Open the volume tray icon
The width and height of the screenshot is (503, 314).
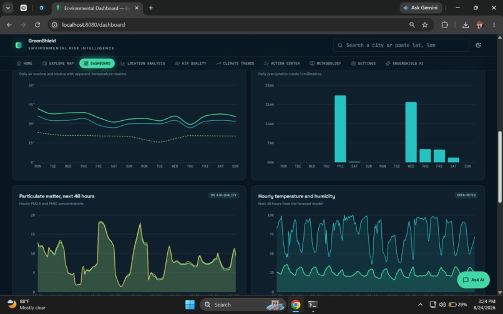point(442,305)
